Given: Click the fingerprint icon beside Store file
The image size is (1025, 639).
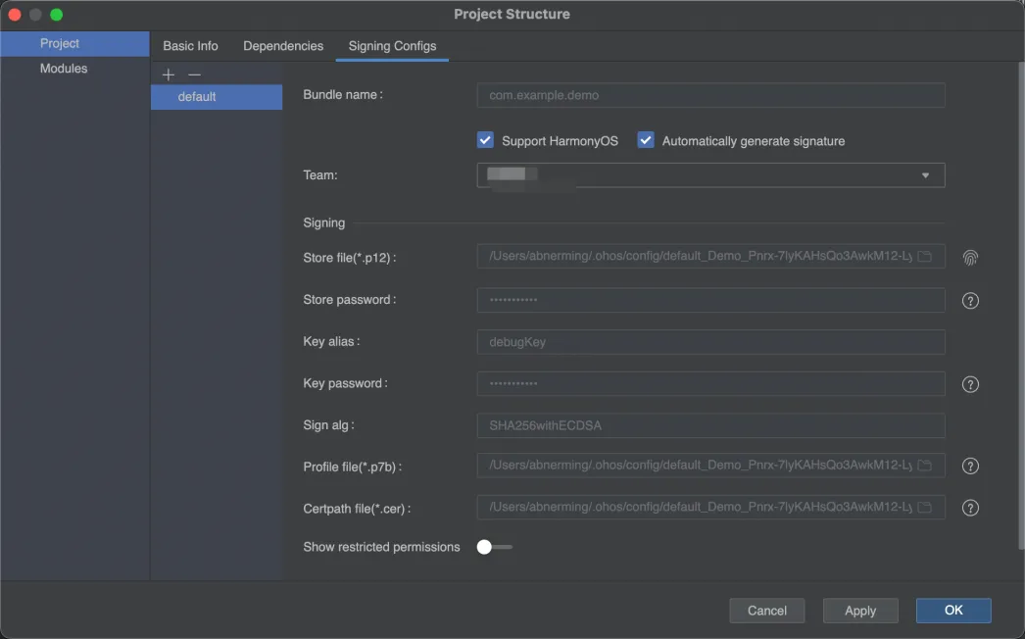Looking at the screenshot, I should point(970,258).
